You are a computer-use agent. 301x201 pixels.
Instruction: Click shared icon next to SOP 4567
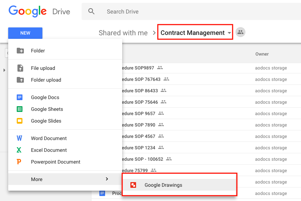click(161, 136)
